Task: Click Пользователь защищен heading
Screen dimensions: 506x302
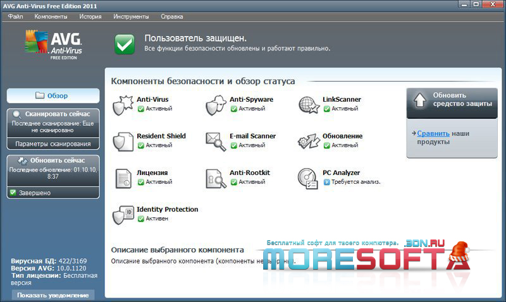Action: coord(195,39)
